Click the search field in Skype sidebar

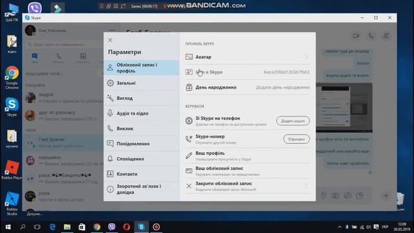(x=65, y=45)
